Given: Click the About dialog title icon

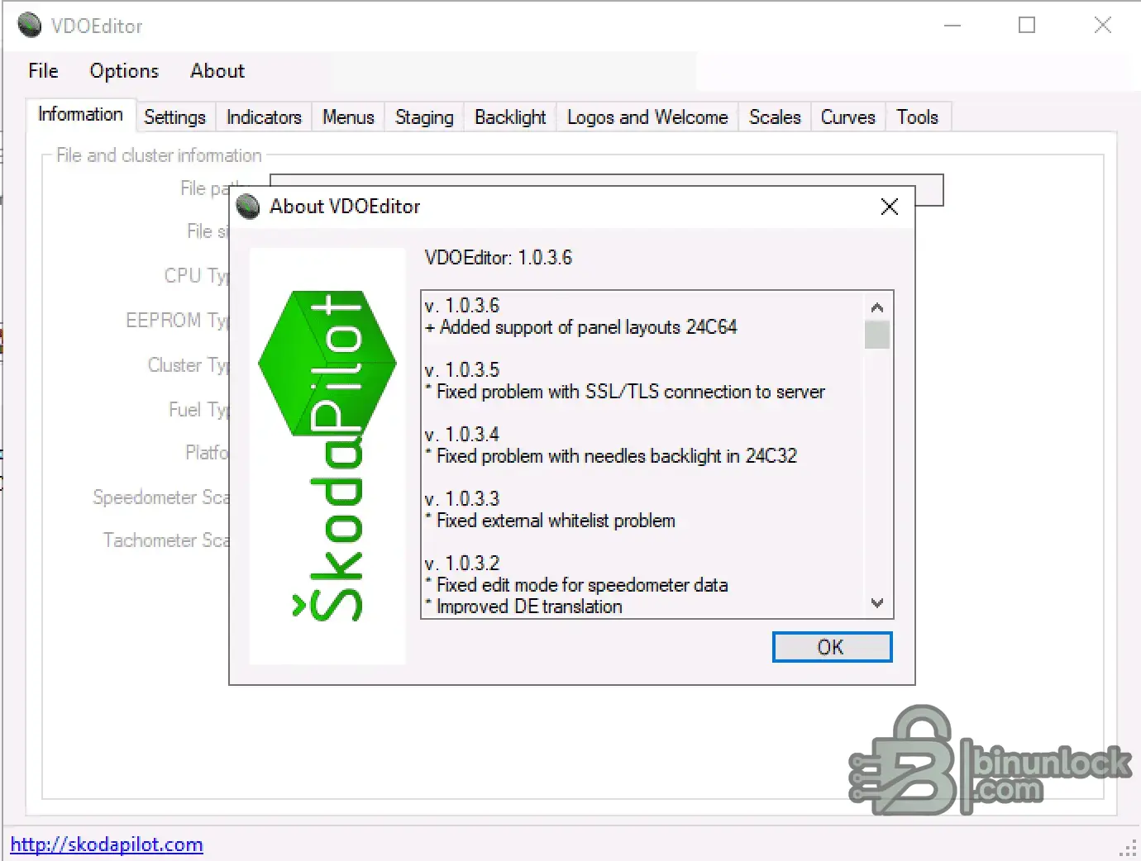Looking at the screenshot, I should tap(248, 207).
